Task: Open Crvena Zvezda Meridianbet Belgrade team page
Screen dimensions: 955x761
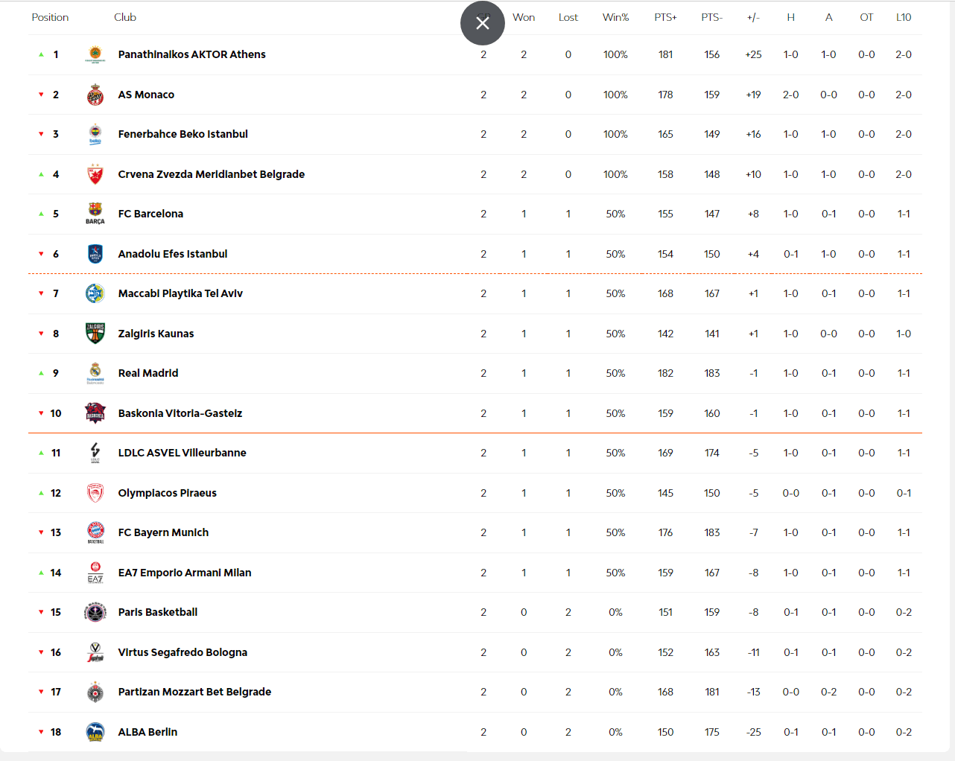Action: tap(211, 174)
